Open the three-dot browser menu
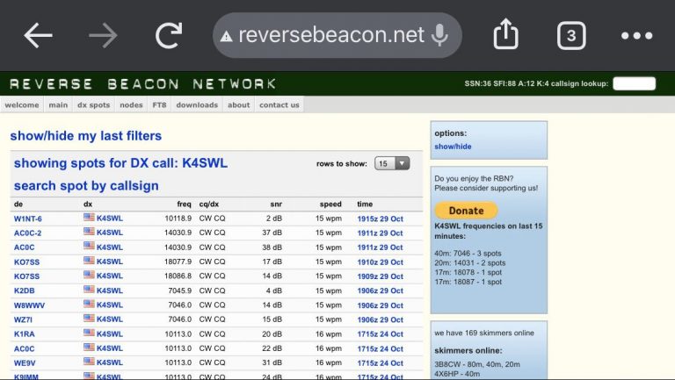Screen dimensions: 675x380 tap(636, 36)
